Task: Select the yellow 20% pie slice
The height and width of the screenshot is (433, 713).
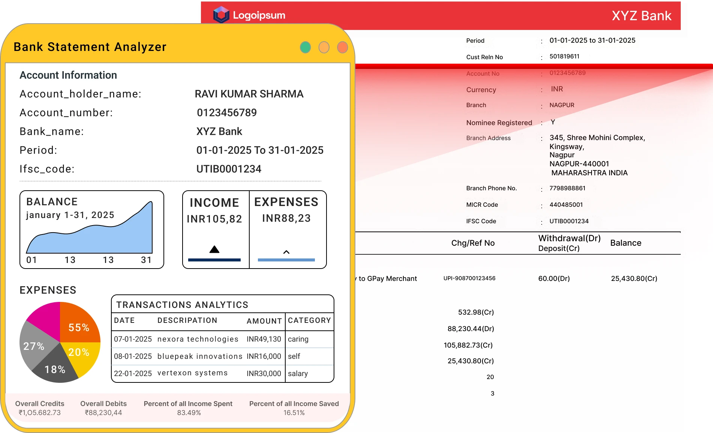Action: click(x=81, y=356)
